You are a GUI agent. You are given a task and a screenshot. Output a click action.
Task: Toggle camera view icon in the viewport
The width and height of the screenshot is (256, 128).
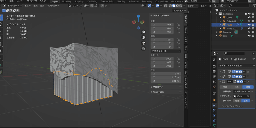(x=143, y=43)
